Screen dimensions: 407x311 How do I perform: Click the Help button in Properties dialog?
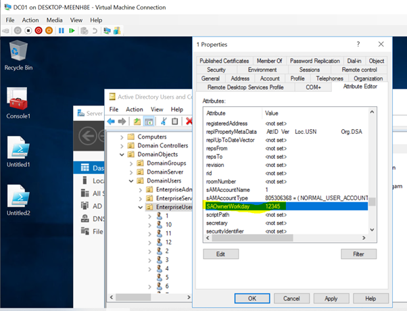click(x=370, y=298)
